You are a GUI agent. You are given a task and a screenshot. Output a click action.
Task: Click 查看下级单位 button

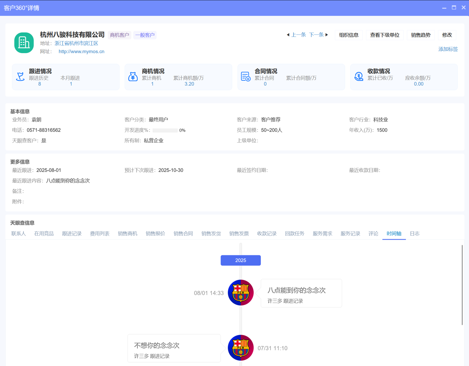pyautogui.click(x=385, y=35)
